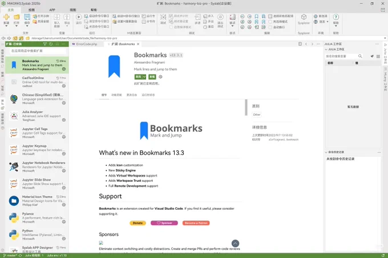Open the Breakpoints dropdown arrow
This screenshot has width=388, height=258.
click(232, 26)
